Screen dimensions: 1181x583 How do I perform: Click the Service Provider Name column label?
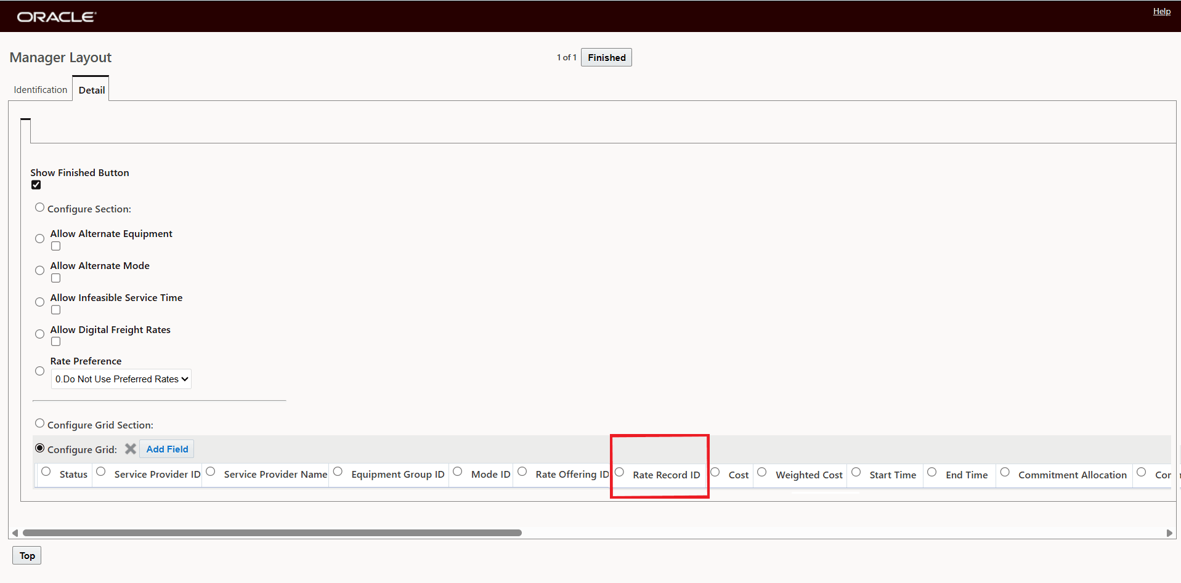click(x=275, y=475)
